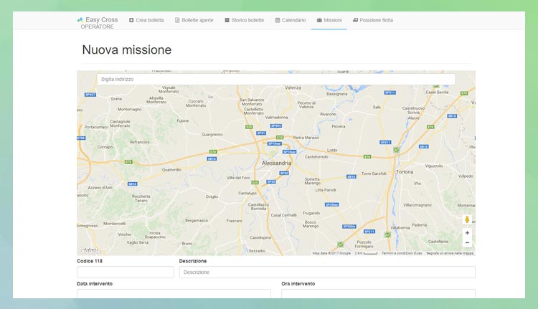Click Villa del Foro map label
538x309 pixels.
[x=238, y=178]
